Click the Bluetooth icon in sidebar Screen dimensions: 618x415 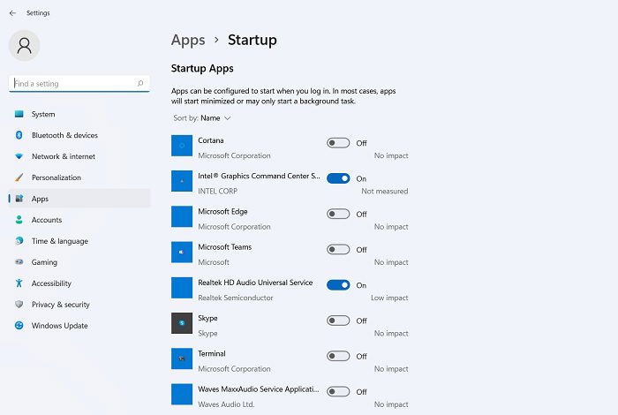click(19, 135)
